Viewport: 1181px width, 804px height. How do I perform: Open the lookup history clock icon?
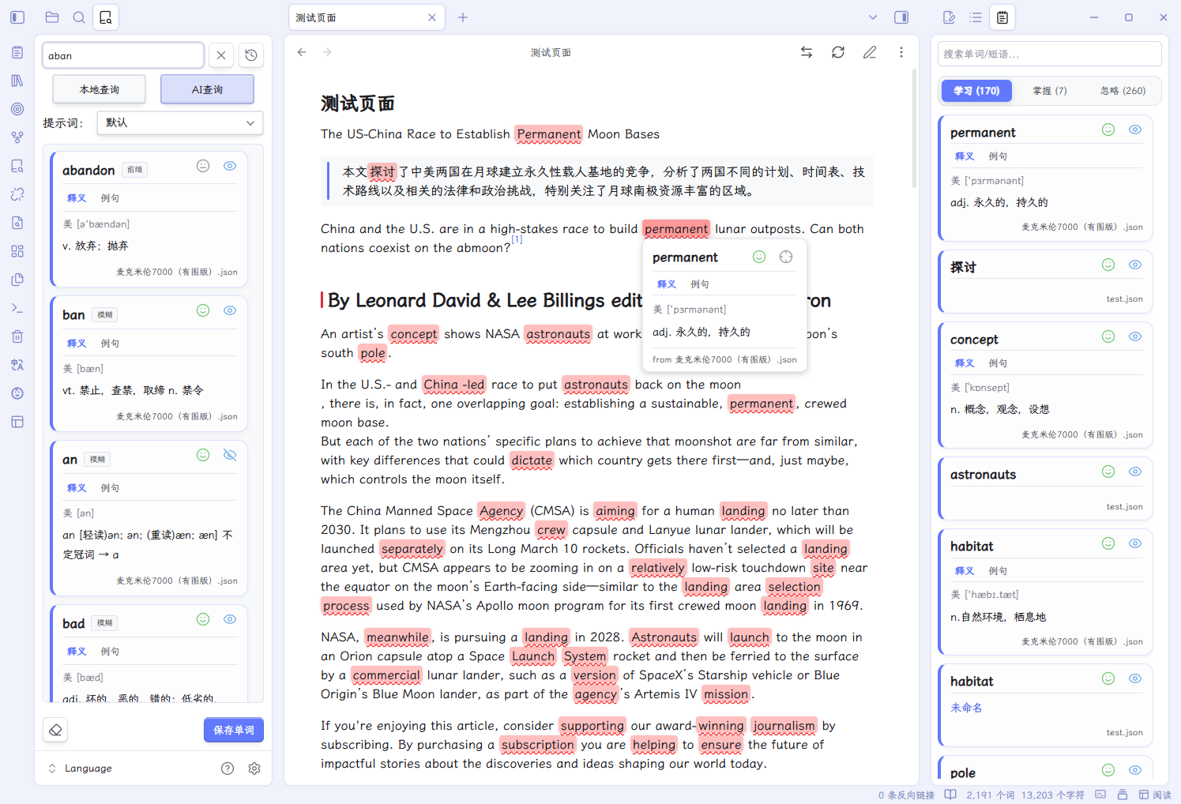251,55
